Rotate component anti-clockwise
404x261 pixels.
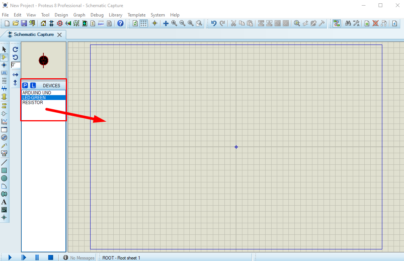[15, 57]
